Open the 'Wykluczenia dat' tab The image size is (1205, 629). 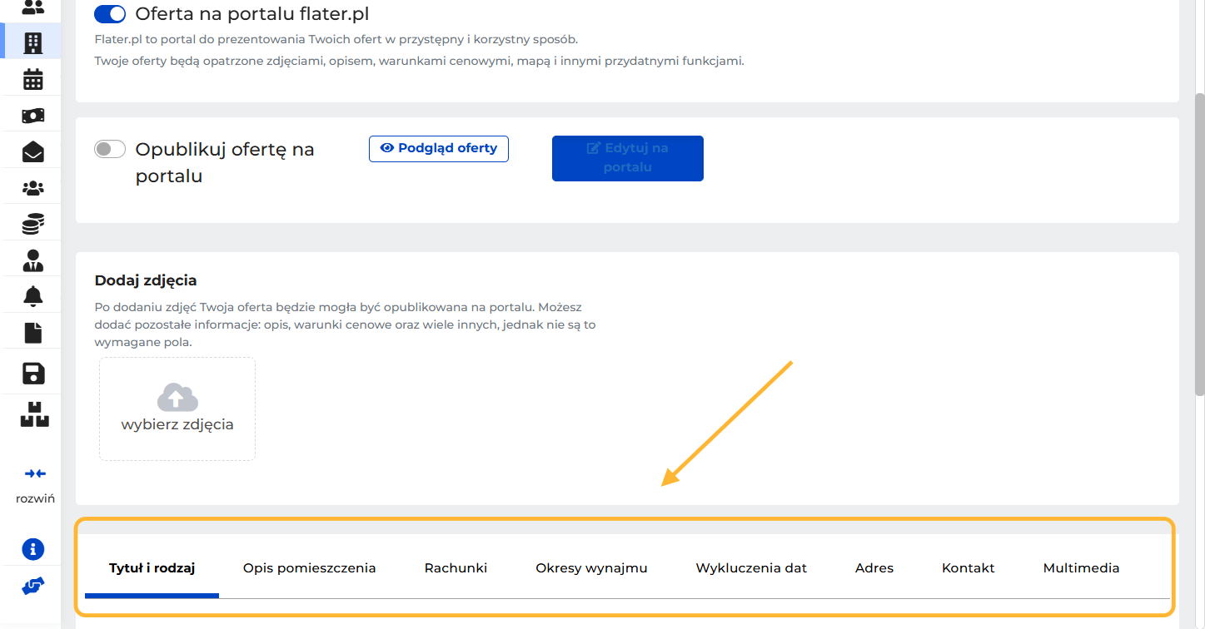(751, 568)
